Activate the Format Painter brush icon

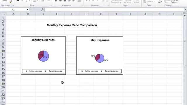[11, 1]
